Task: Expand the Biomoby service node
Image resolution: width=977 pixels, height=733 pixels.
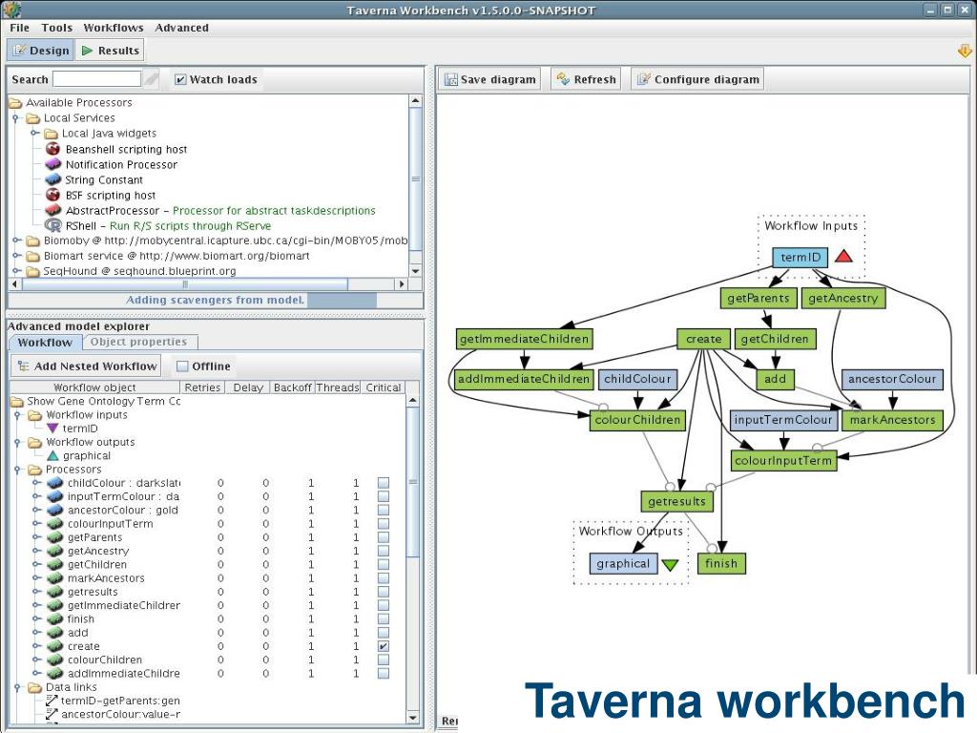Action: coord(16,241)
